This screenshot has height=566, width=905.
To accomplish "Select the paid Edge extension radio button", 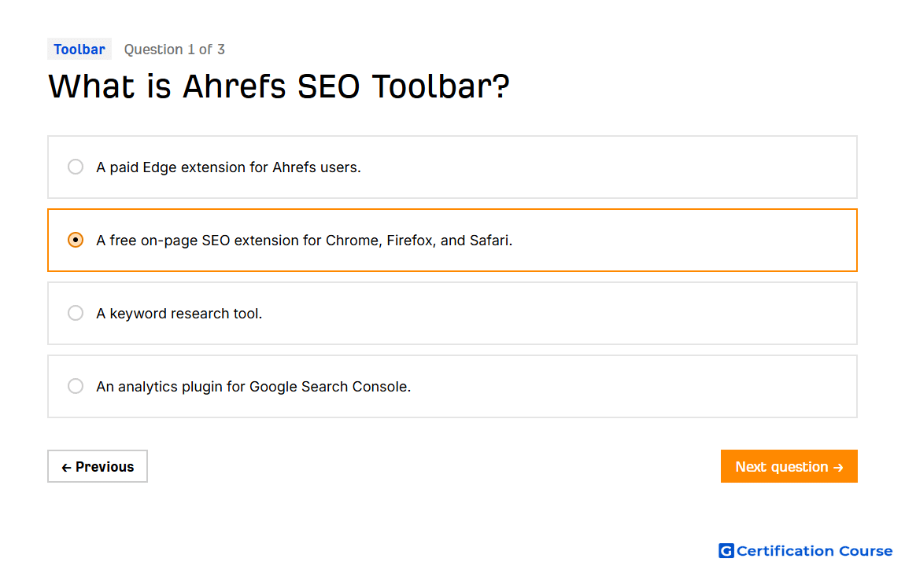I will point(76,167).
